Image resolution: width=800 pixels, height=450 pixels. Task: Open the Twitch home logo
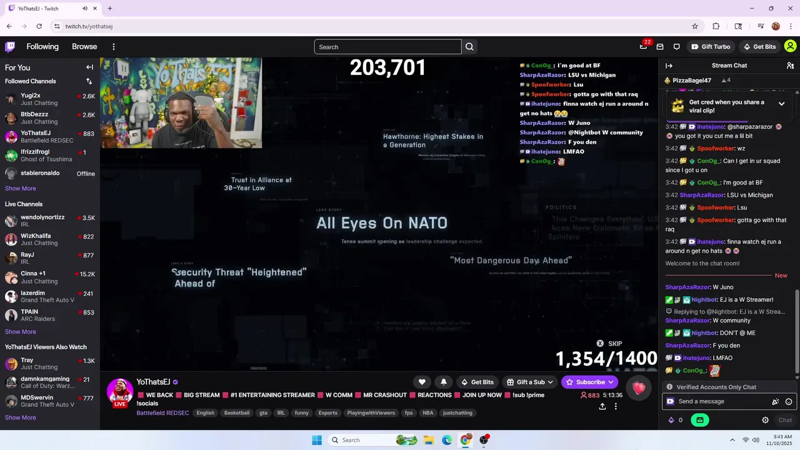click(x=10, y=47)
